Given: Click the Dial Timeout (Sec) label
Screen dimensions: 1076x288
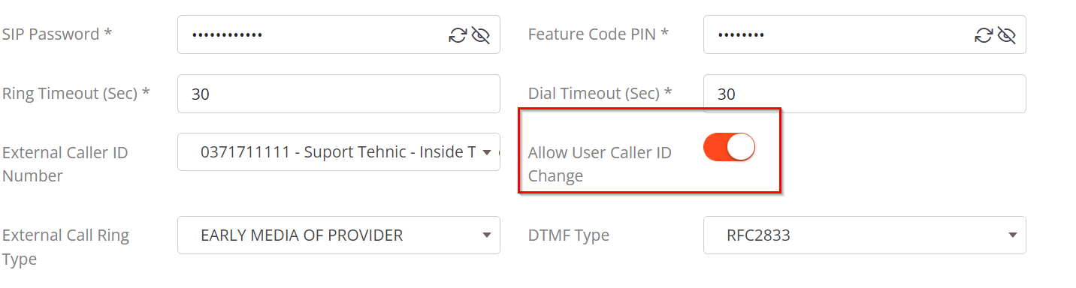Looking at the screenshot, I should click(600, 94).
